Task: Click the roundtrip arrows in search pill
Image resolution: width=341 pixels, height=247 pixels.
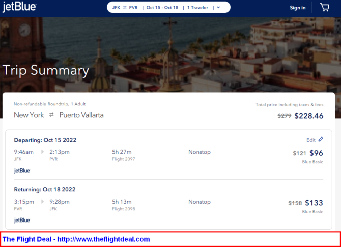Action: tap(125, 8)
